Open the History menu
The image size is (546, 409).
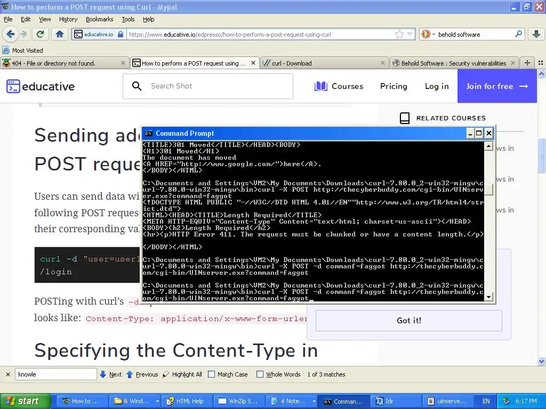[68, 19]
